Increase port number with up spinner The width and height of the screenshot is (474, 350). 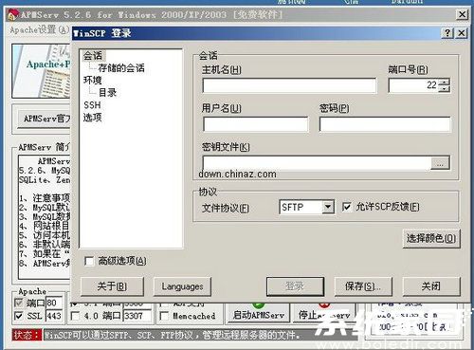445,82
